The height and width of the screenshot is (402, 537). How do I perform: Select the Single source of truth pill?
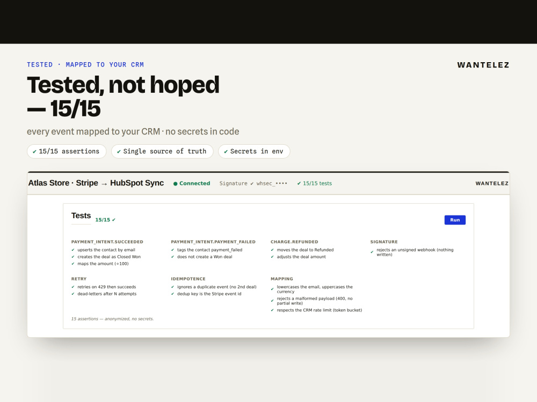162,151
